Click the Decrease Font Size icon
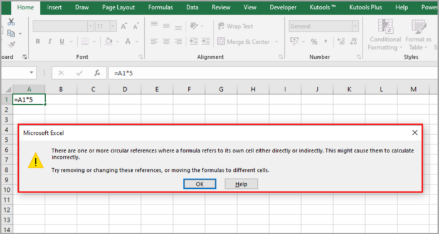Screen dimensions: 439x234 (x=136, y=26)
